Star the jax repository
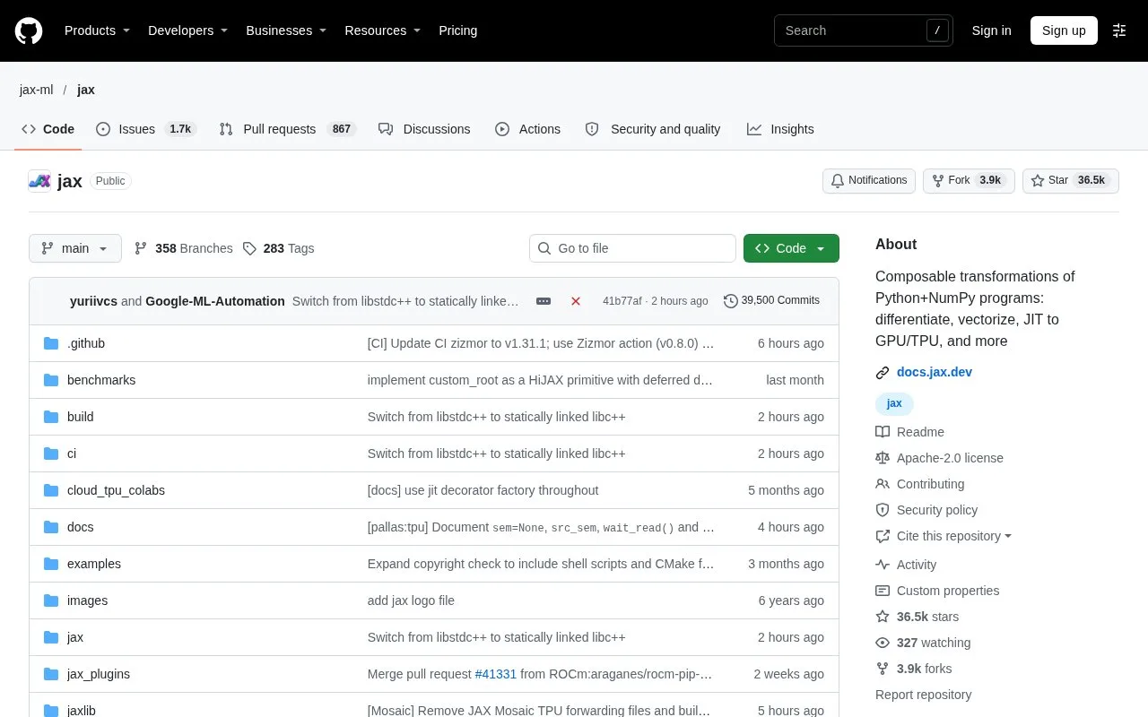 click(1071, 180)
